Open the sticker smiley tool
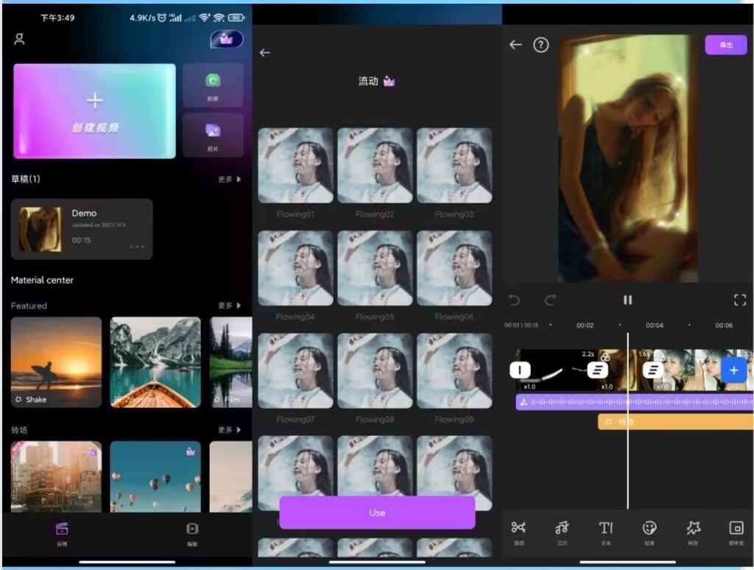The image size is (754, 570). pos(649,529)
